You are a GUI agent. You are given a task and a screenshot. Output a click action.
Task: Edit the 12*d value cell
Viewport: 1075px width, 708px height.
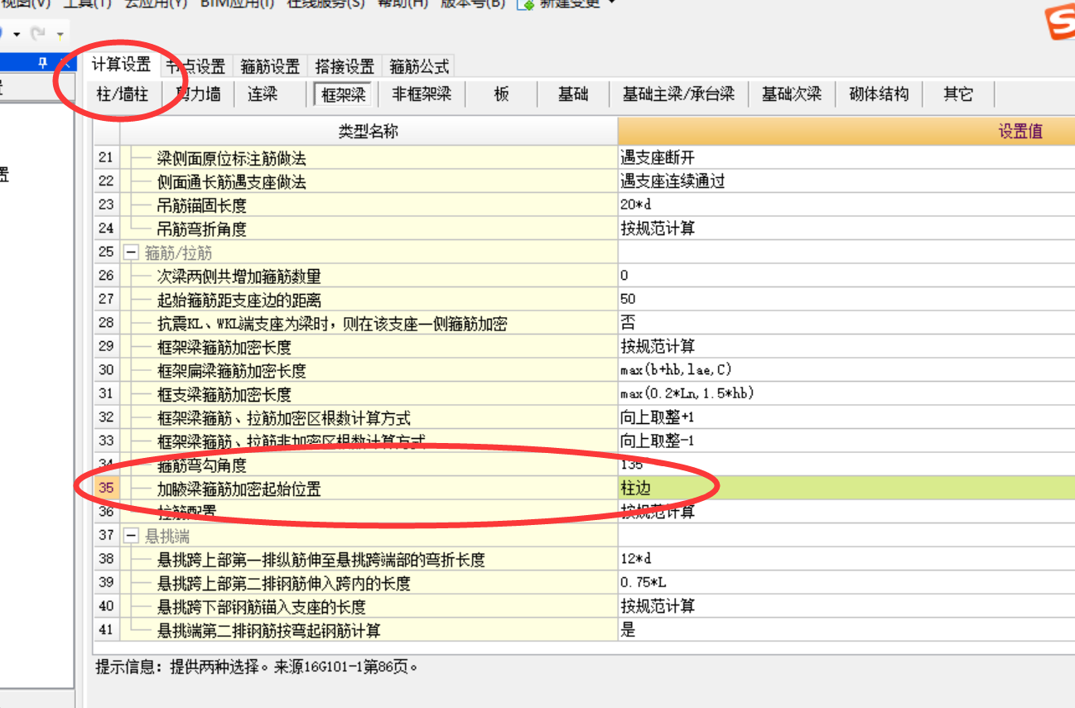pyautogui.click(x=846, y=560)
